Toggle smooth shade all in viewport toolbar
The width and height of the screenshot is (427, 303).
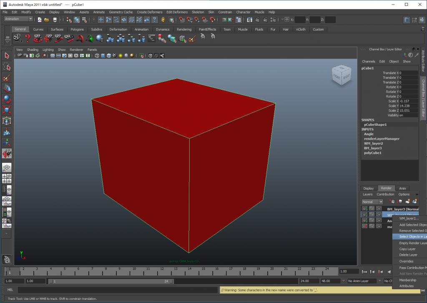(103, 56)
